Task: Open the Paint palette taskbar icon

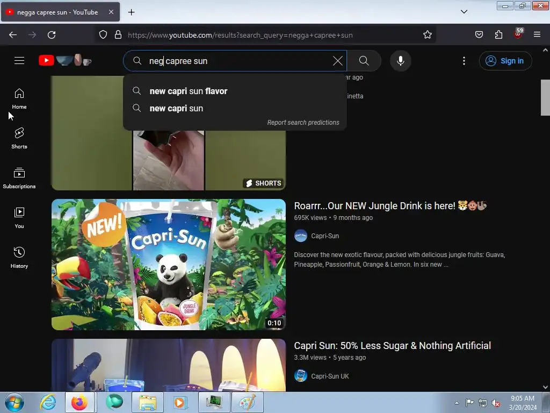Action: click(247, 402)
